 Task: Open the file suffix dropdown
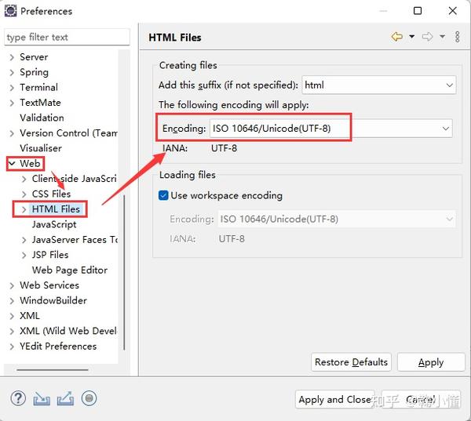[449, 85]
